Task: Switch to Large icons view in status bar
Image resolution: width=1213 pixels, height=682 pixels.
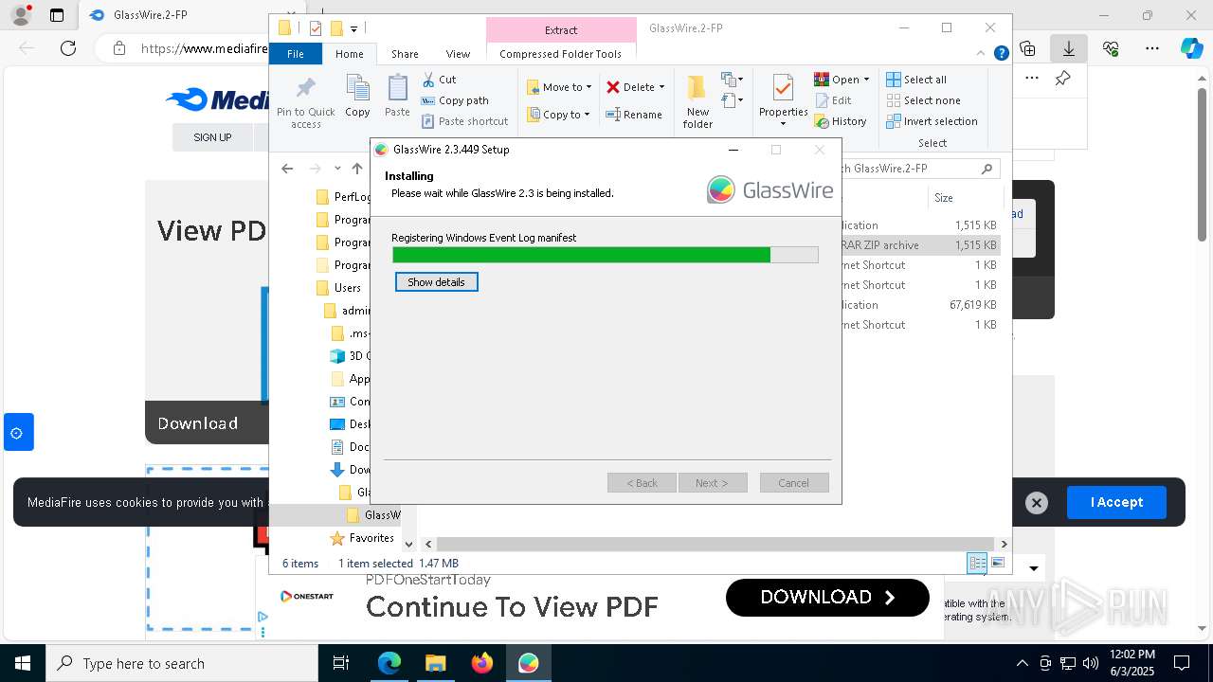Action: 997,564
